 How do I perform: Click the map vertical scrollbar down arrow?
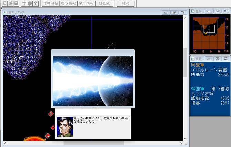pos(185,139)
